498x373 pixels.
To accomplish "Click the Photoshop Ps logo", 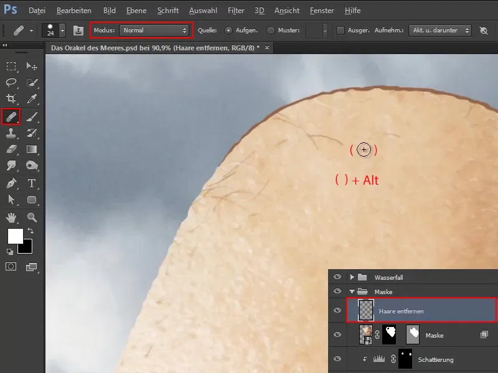I will pyautogui.click(x=10, y=9).
